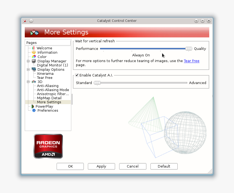Click the Display Manager monitor icon

pyautogui.click(x=34, y=61)
